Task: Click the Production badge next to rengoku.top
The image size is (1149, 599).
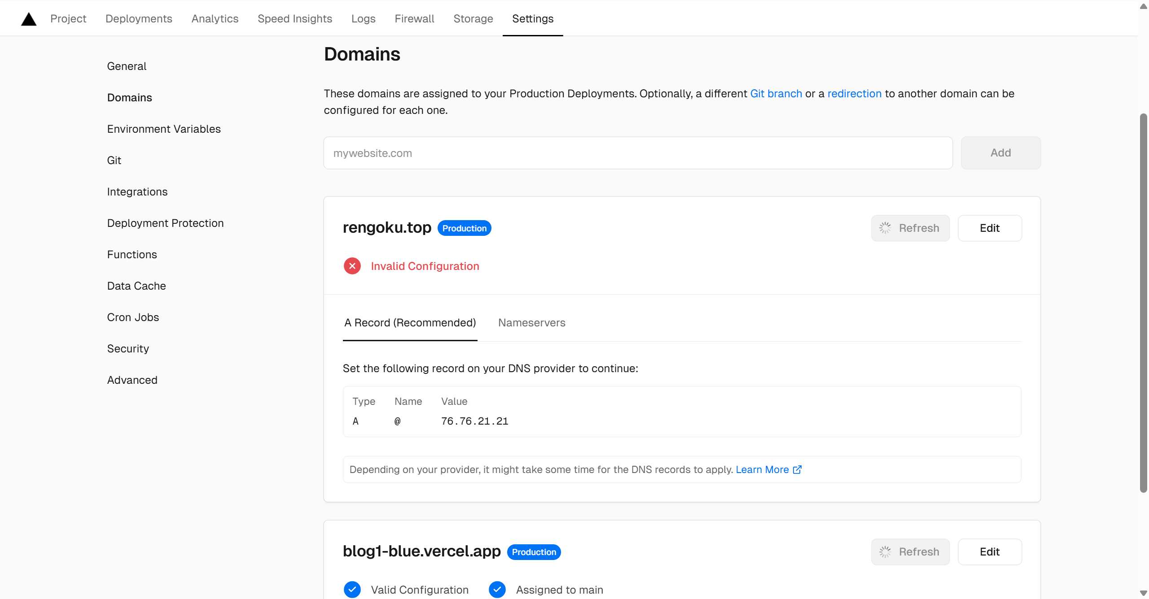Action: click(x=464, y=228)
